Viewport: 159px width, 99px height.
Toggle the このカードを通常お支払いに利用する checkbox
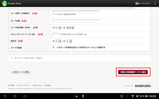53,47
